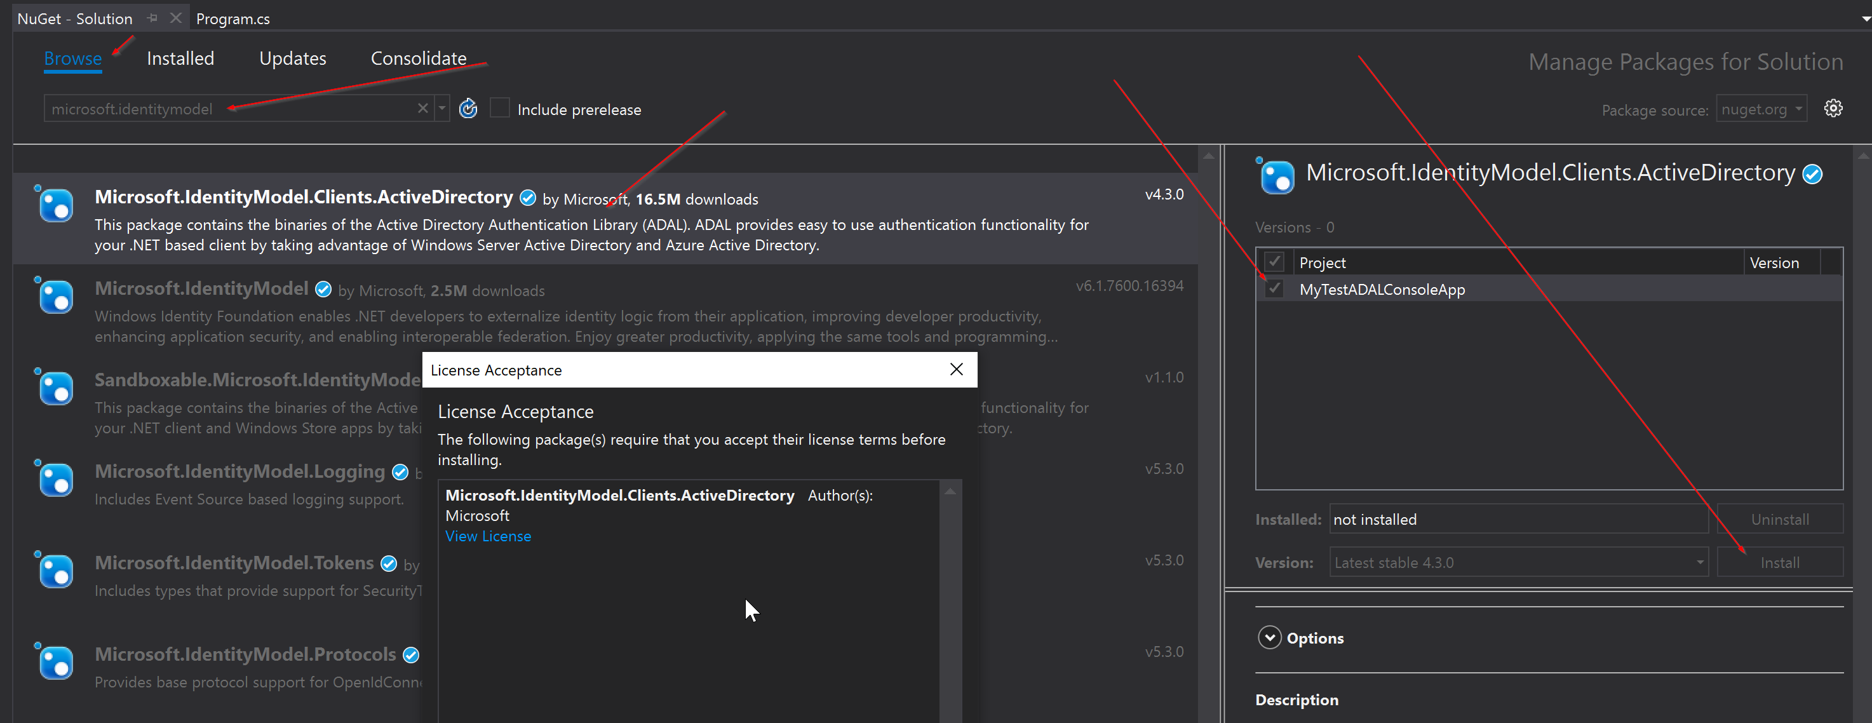Select MyTestADALConsoleApp project row name
Image resolution: width=1872 pixels, height=723 pixels.
[1382, 289]
